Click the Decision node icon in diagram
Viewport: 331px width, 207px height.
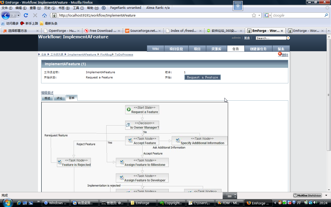pyautogui.click(x=128, y=125)
